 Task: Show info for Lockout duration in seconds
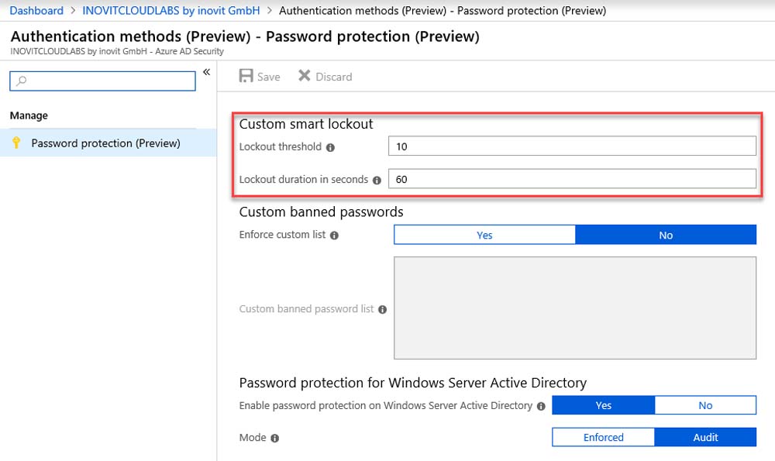point(377,181)
